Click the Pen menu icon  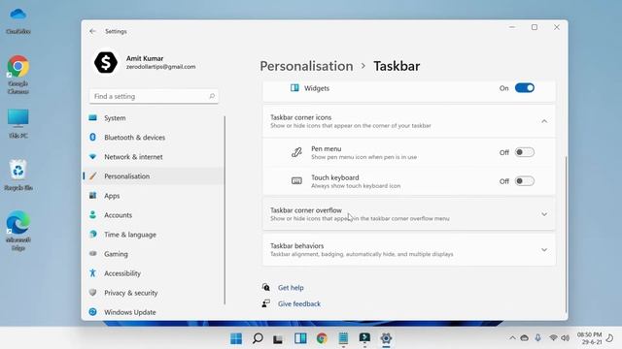[296, 152]
